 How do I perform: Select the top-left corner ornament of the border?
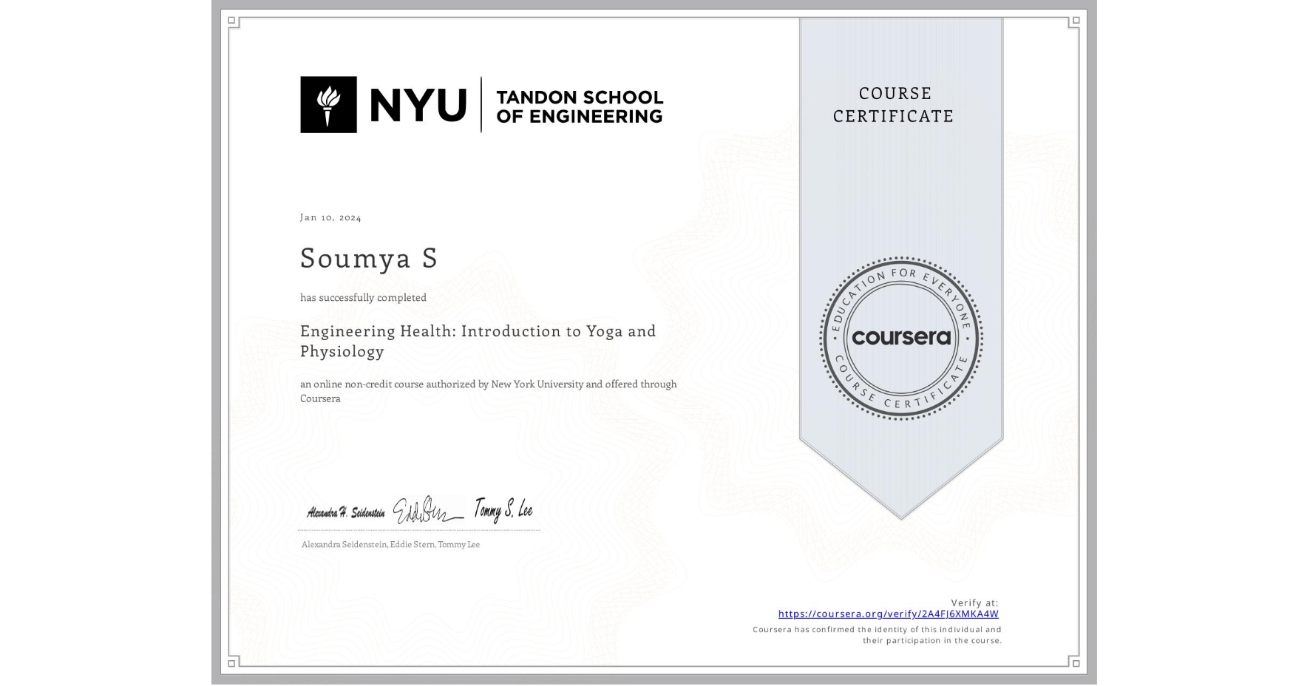pyautogui.click(x=231, y=18)
